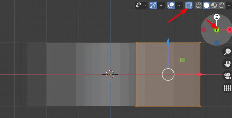The height and width of the screenshot is (118, 232).
Task: Click the green Y axis gizmo ball
Action: 217,30
